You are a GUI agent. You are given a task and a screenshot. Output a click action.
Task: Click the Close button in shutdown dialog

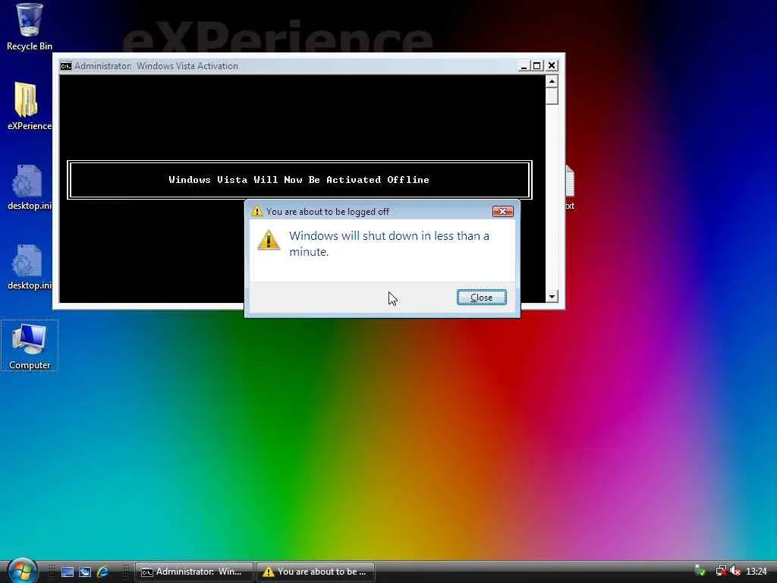(481, 298)
